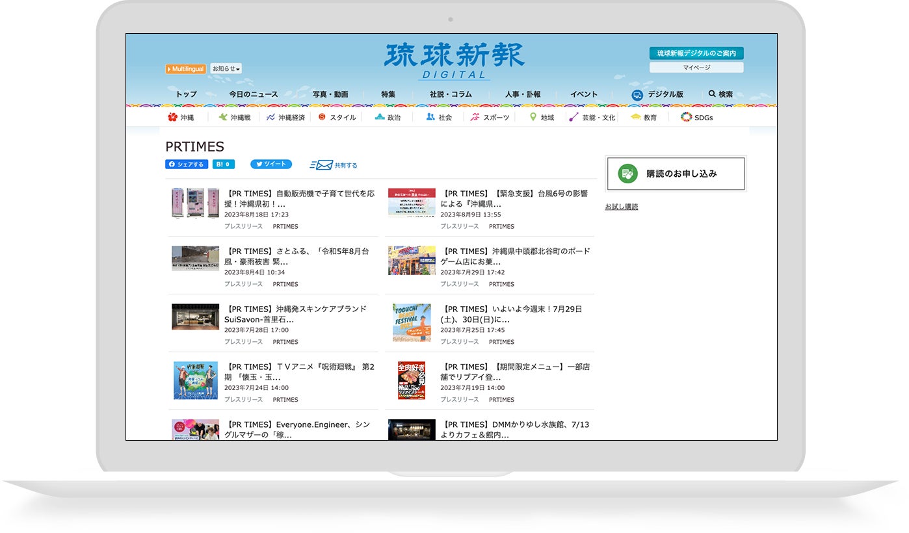Image resolution: width=909 pixels, height=533 pixels.
Task: Go to the トップ menu item
Action: pyautogui.click(x=186, y=94)
